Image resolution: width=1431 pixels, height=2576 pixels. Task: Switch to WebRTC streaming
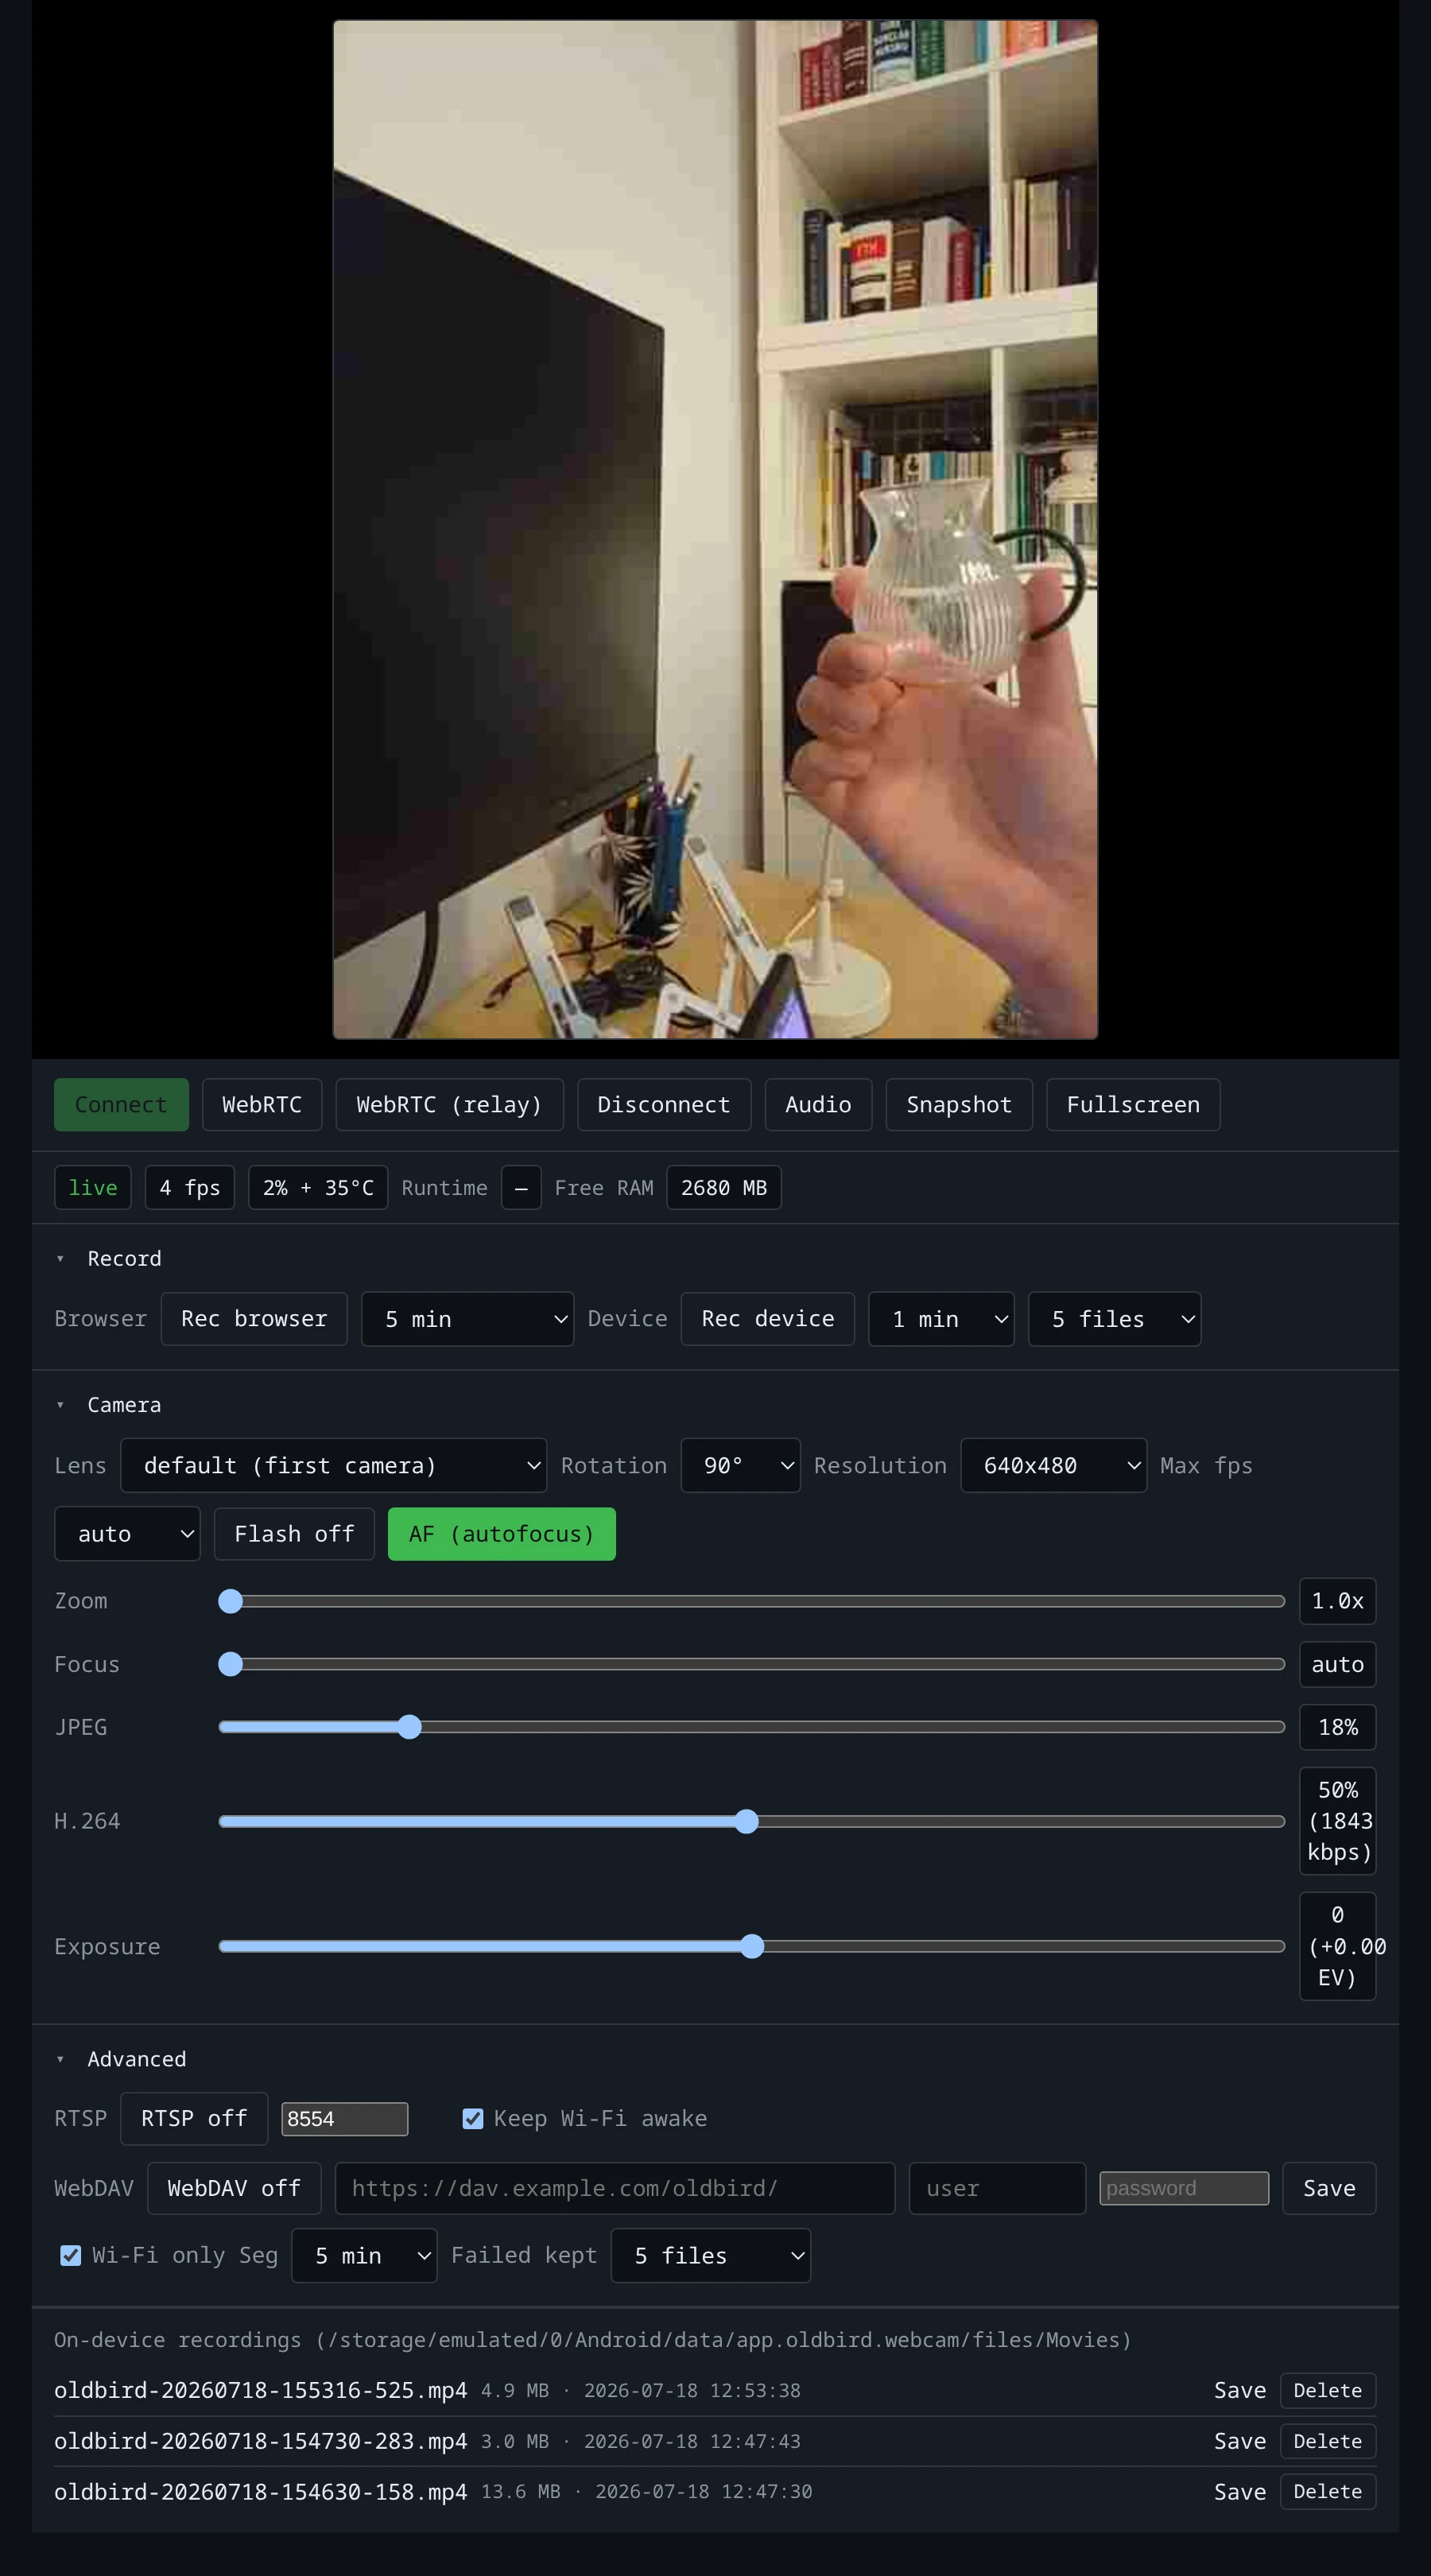pos(262,1104)
